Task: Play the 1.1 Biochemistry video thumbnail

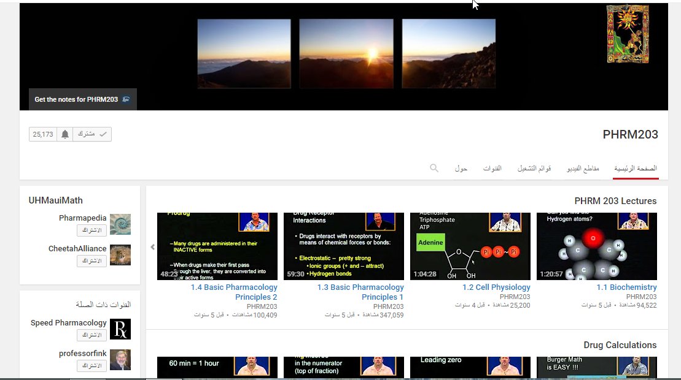Action: [597, 246]
